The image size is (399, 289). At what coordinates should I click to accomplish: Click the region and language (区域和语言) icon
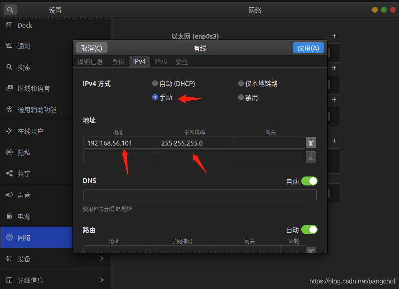coord(9,88)
